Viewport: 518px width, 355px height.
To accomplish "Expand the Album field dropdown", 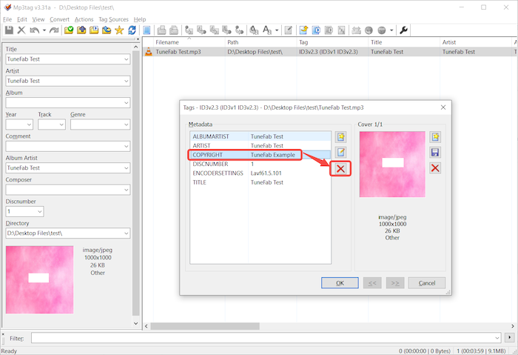I will point(127,103).
